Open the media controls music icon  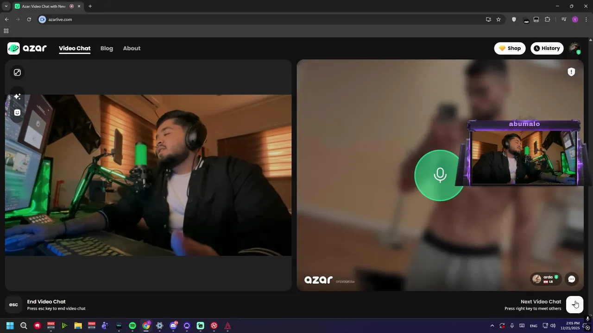(564, 19)
